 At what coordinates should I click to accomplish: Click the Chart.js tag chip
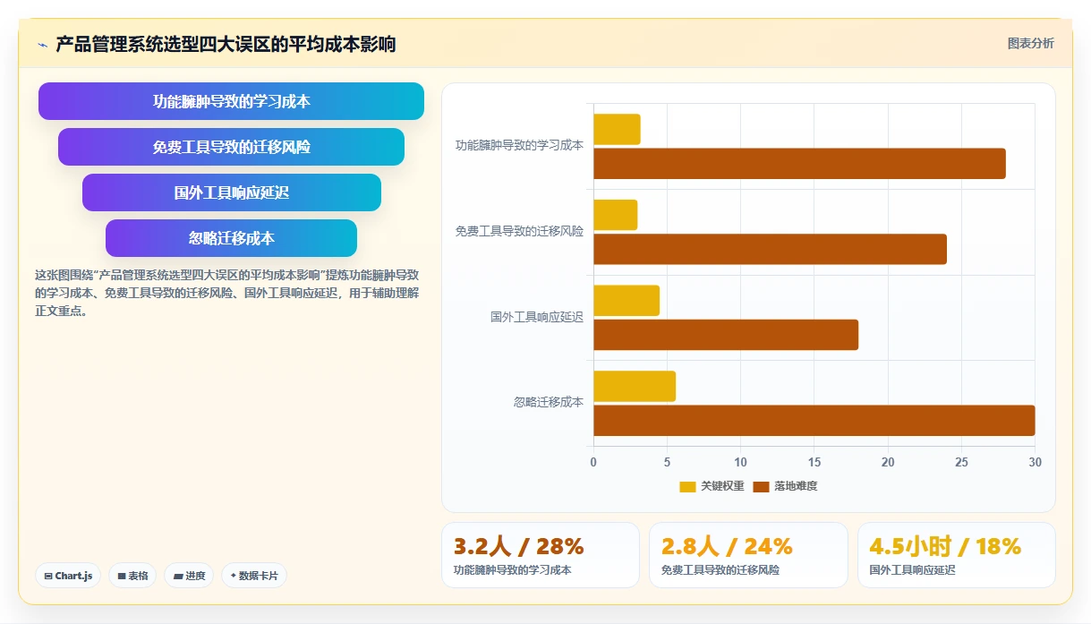coord(68,576)
